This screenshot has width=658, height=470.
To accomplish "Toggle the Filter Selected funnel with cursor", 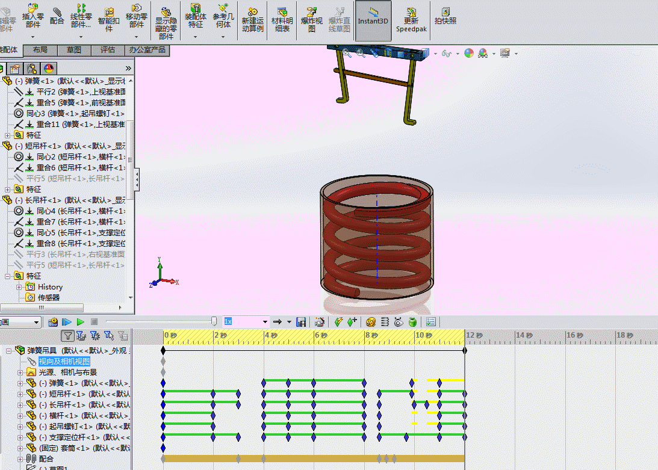I will pyautogui.click(x=109, y=335).
